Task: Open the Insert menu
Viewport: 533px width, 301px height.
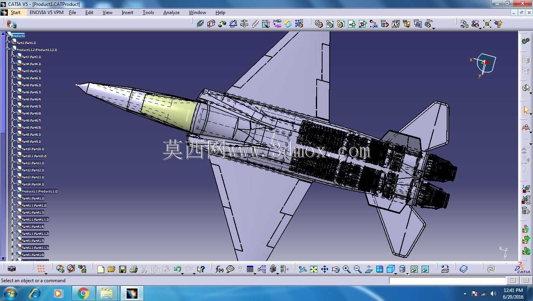Action: tap(127, 13)
